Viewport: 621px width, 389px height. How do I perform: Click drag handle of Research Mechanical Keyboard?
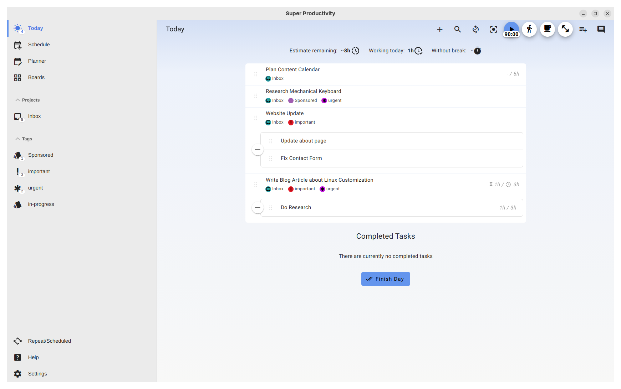tap(256, 96)
